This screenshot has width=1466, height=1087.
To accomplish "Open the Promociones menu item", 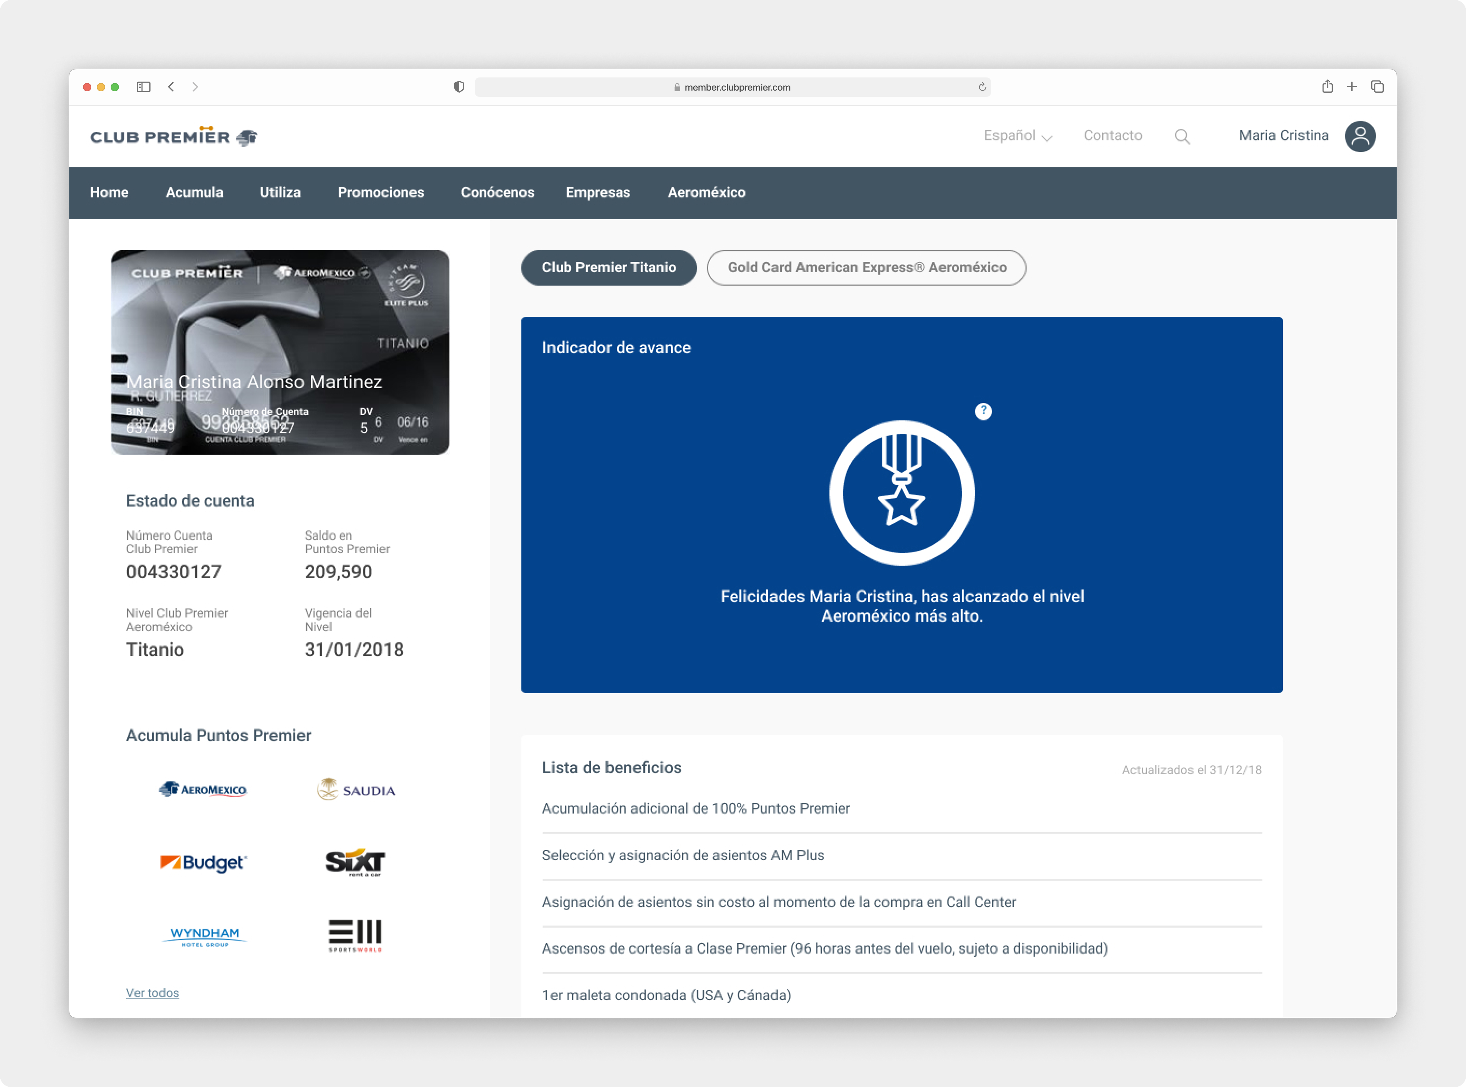I will (x=381, y=193).
